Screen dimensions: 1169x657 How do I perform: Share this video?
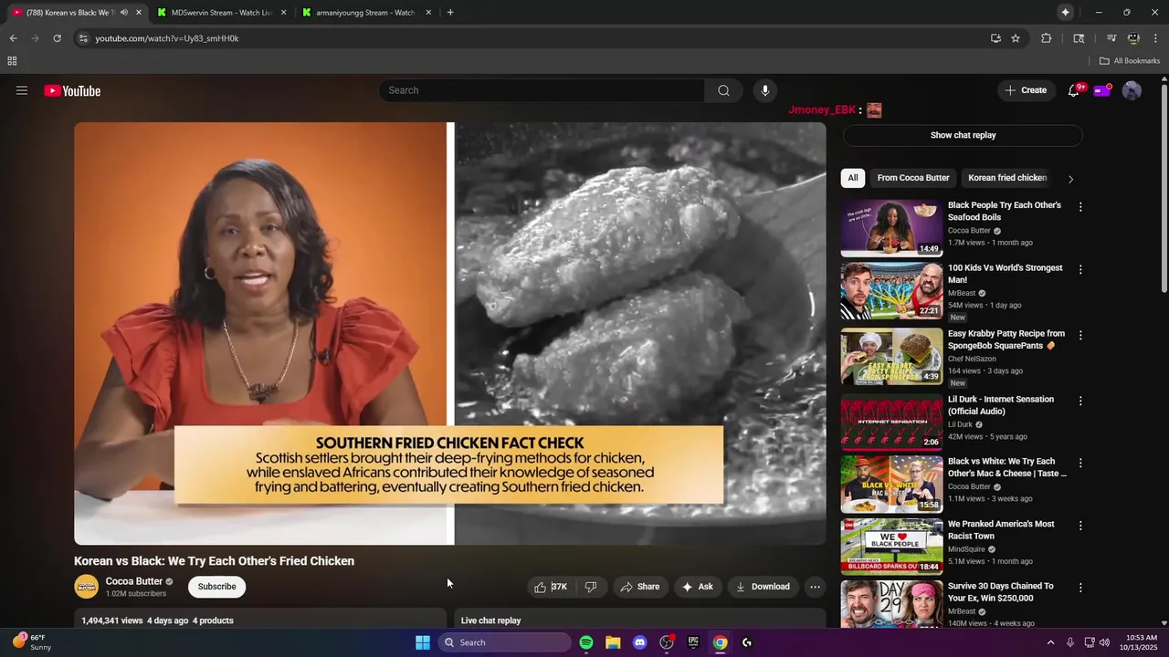[639, 587]
